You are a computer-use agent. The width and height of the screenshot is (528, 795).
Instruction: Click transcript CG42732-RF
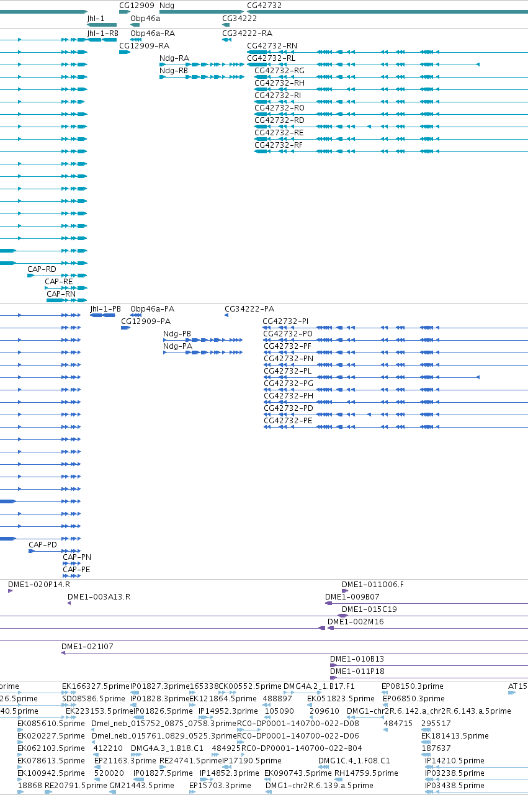[x=279, y=145]
